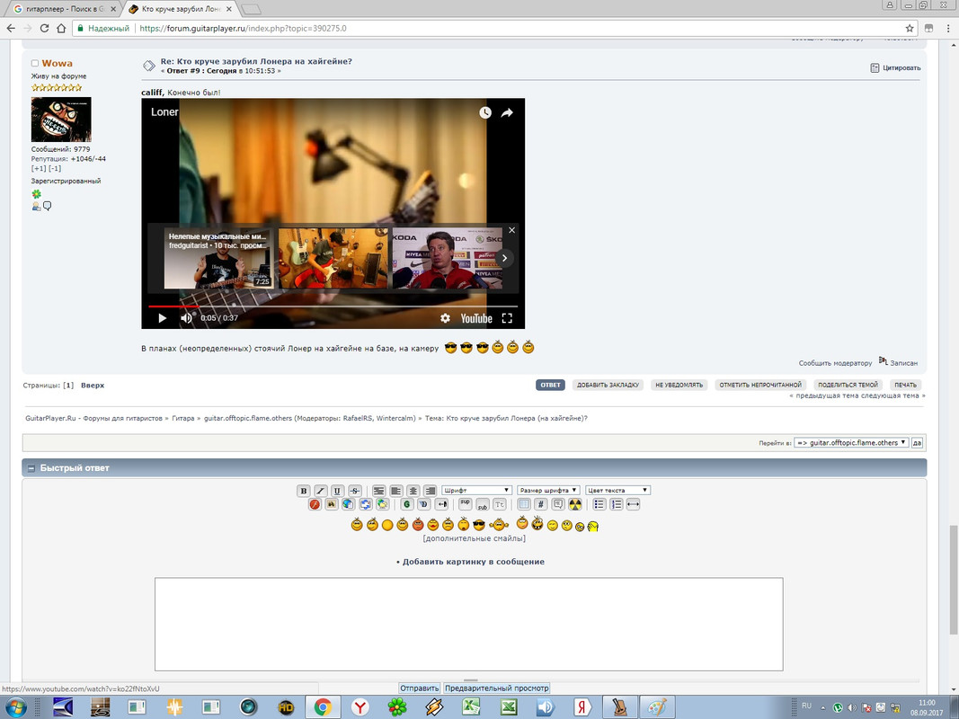The height and width of the screenshot is (719, 959).
Task: Select the Кто круче зарубил browser tab
Action: coord(181,9)
